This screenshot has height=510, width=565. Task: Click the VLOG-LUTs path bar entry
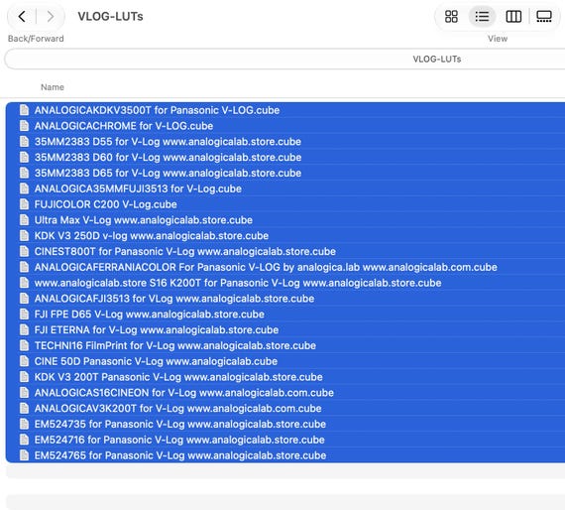pyautogui.click(x=437, y=59)
